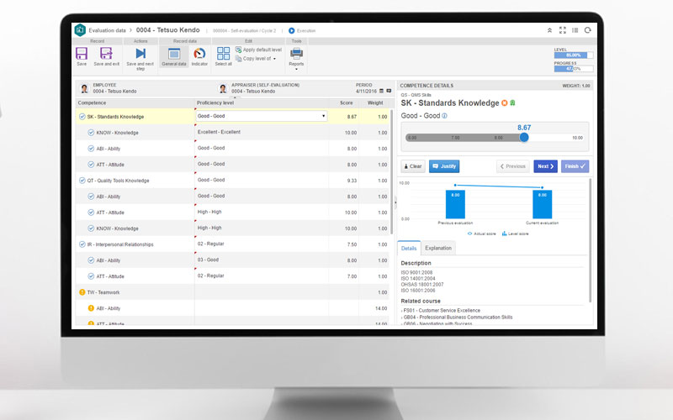The width and height of the screenshot is (673, 420).
Task: Open the Indicator gauge tool
Action: (x=199, y=54)
